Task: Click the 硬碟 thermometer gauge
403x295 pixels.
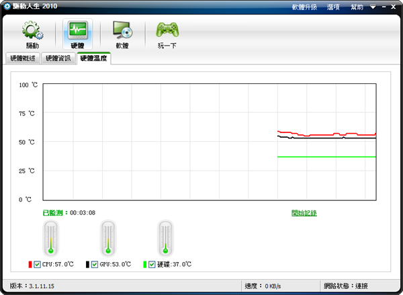Action: click(x=165, y=239)
